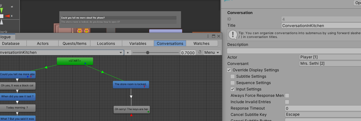361x121 pixels.
Task: Click the tip info speech-bubble icon
Action: 233,35
